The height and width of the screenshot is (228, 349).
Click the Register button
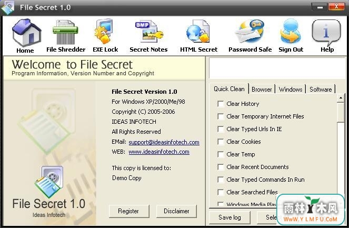tap(129, 211)
